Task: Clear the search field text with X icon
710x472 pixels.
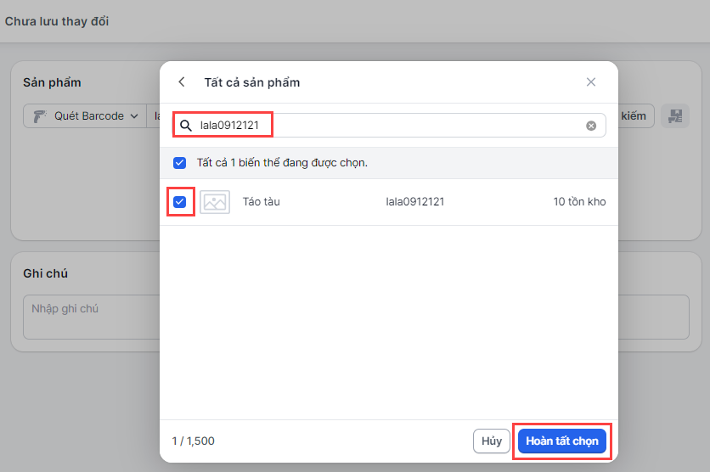Action: pos(591,126)
